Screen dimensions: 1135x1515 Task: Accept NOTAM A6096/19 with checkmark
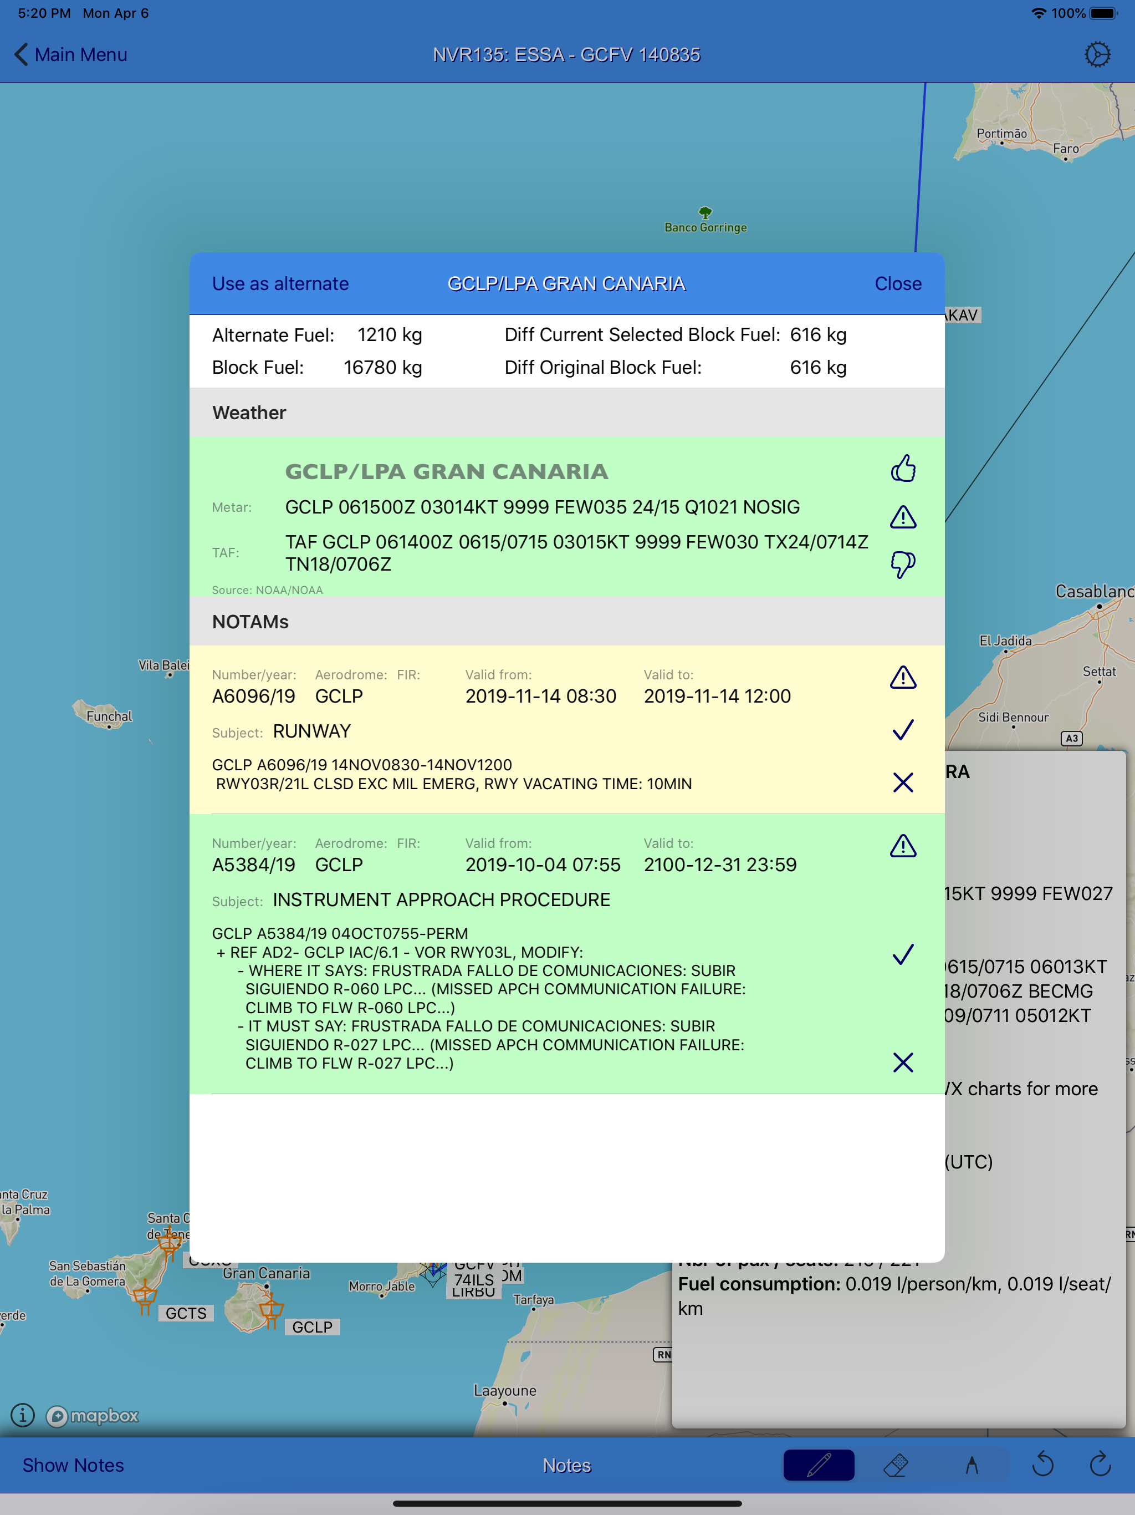point(903,730)
